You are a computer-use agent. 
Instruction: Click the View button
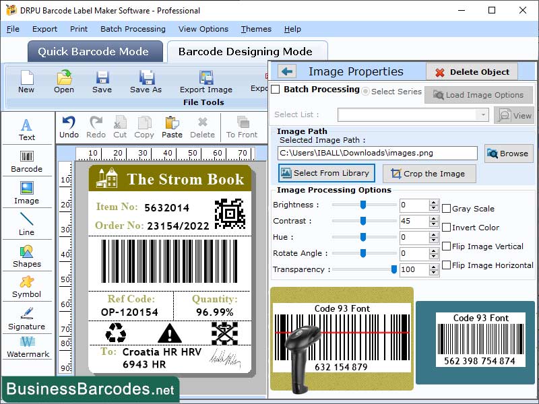(514, 115)
